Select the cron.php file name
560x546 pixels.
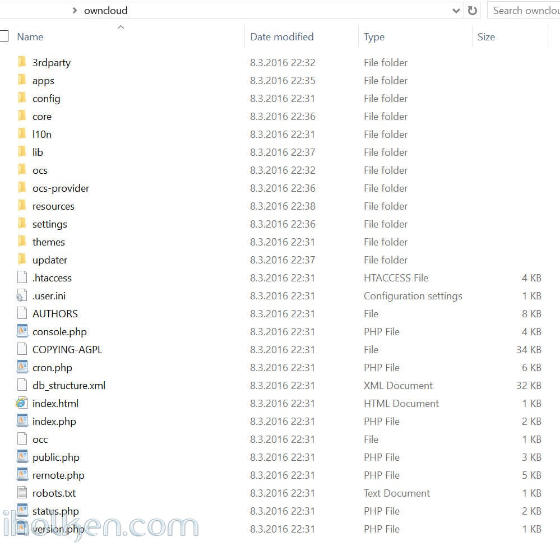coord(52,367)
